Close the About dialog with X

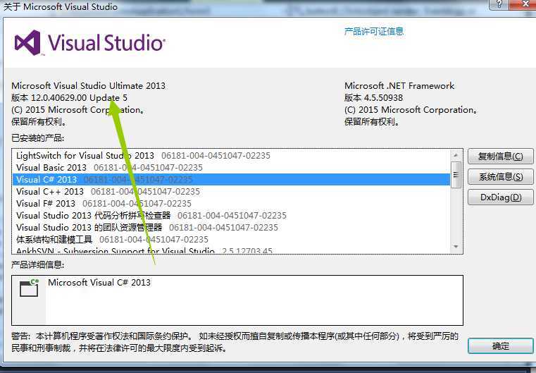point(525,4)
